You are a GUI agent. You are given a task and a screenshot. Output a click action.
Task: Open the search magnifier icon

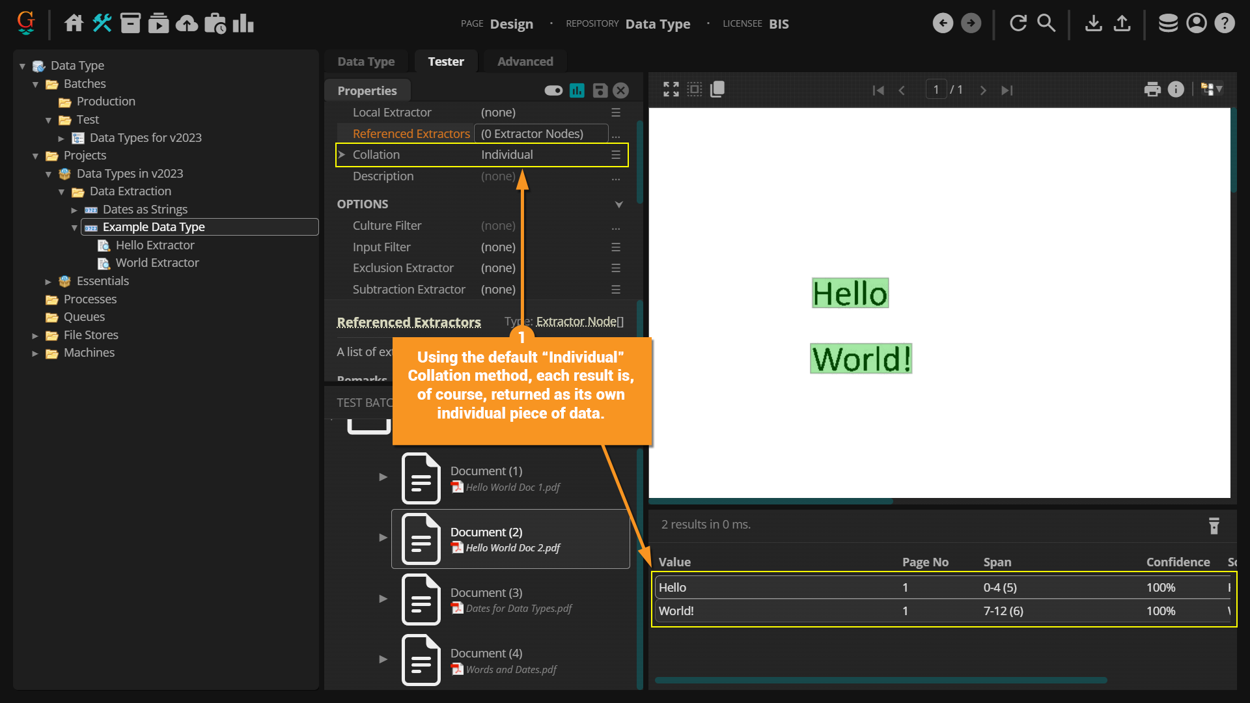click(1046, 23)
